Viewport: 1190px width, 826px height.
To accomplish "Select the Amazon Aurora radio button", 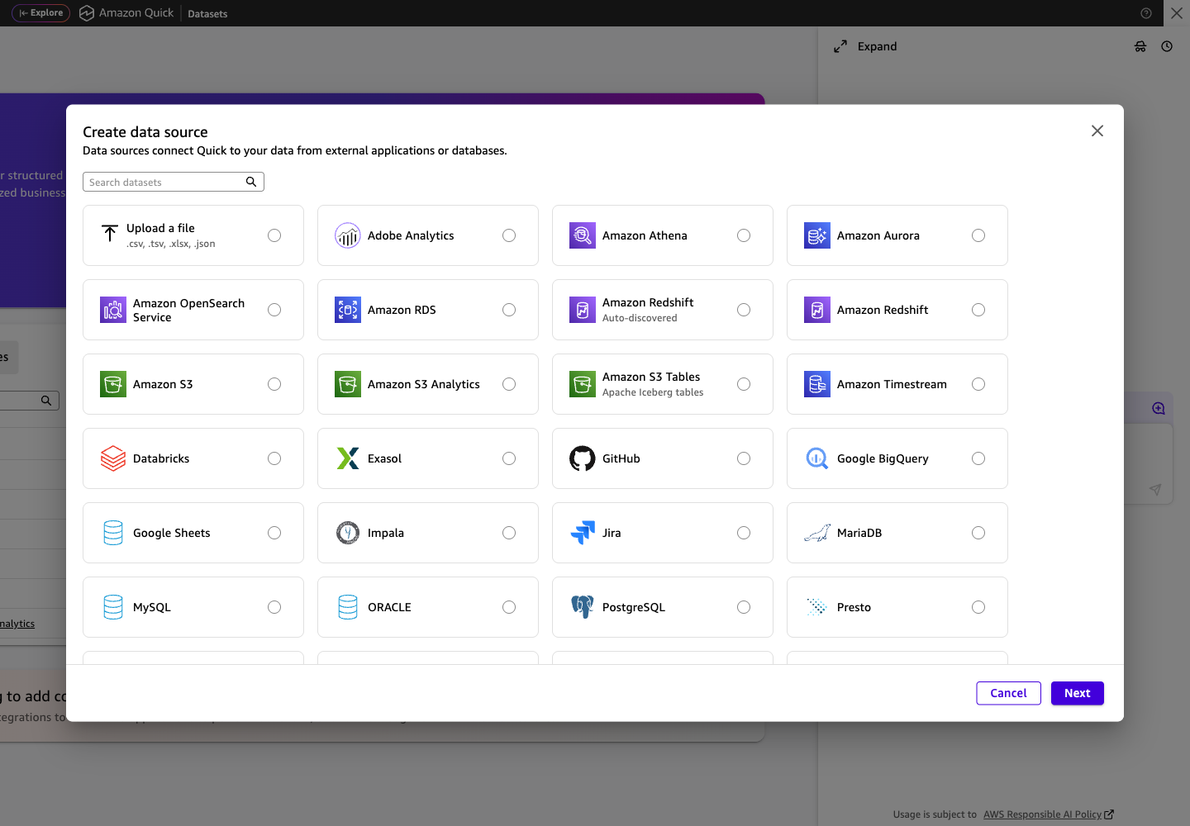I will point(978,235).
